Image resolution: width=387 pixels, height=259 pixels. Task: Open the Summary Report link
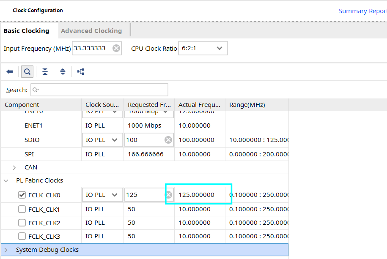pos(363,11)
